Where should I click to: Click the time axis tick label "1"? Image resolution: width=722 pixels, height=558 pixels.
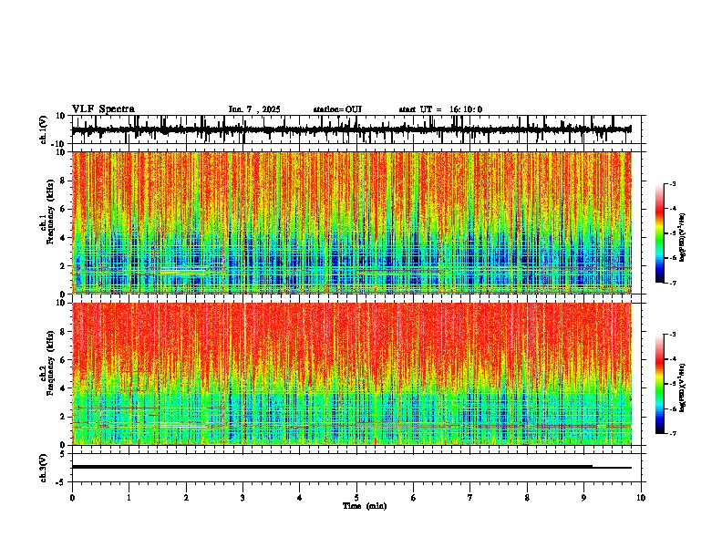pyautogui.click(x=129, y=498)
